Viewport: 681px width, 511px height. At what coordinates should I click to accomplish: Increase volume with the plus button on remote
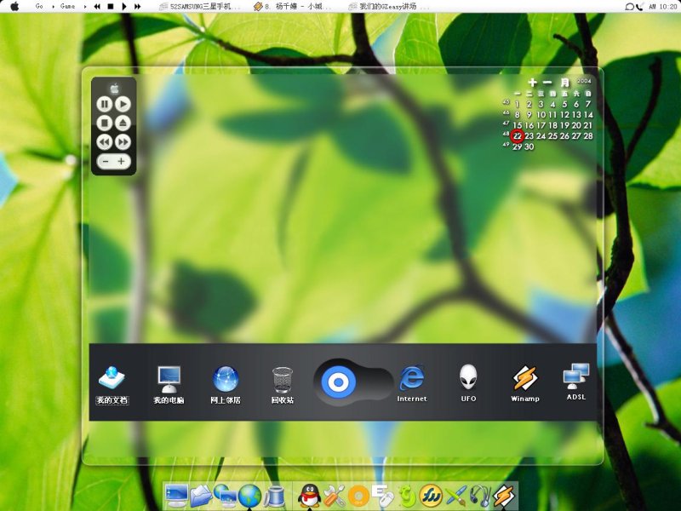(x=122, y=161)
